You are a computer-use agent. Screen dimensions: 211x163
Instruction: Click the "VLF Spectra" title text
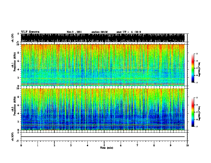[x=30, y=32]
